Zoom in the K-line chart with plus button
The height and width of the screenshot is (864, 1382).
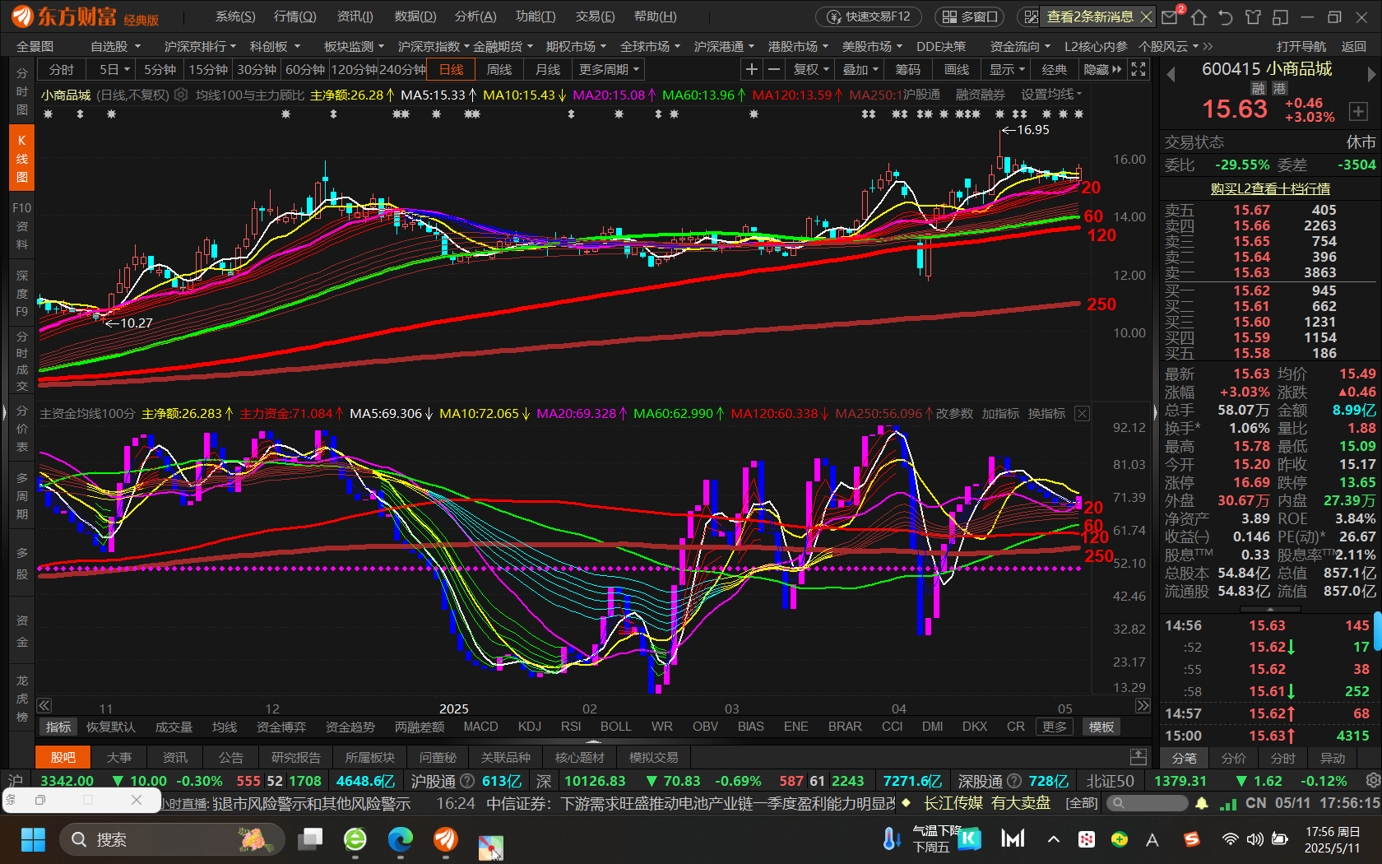click(x=751, y=70)
